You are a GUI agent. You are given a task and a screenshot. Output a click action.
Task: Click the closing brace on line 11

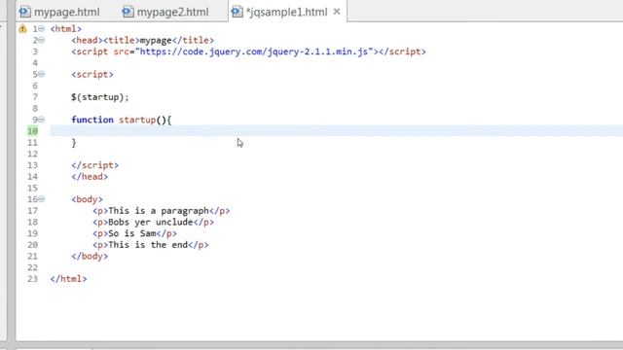point(74,143)
